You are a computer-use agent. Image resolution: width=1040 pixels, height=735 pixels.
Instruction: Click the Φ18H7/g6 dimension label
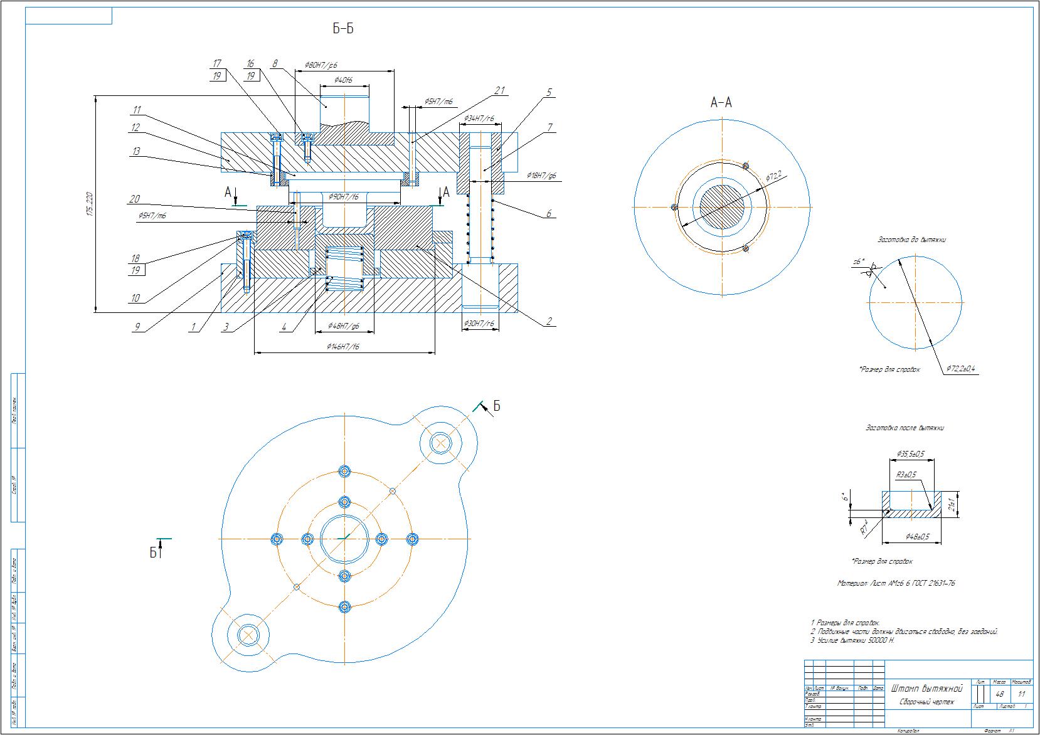coord(541,176)
